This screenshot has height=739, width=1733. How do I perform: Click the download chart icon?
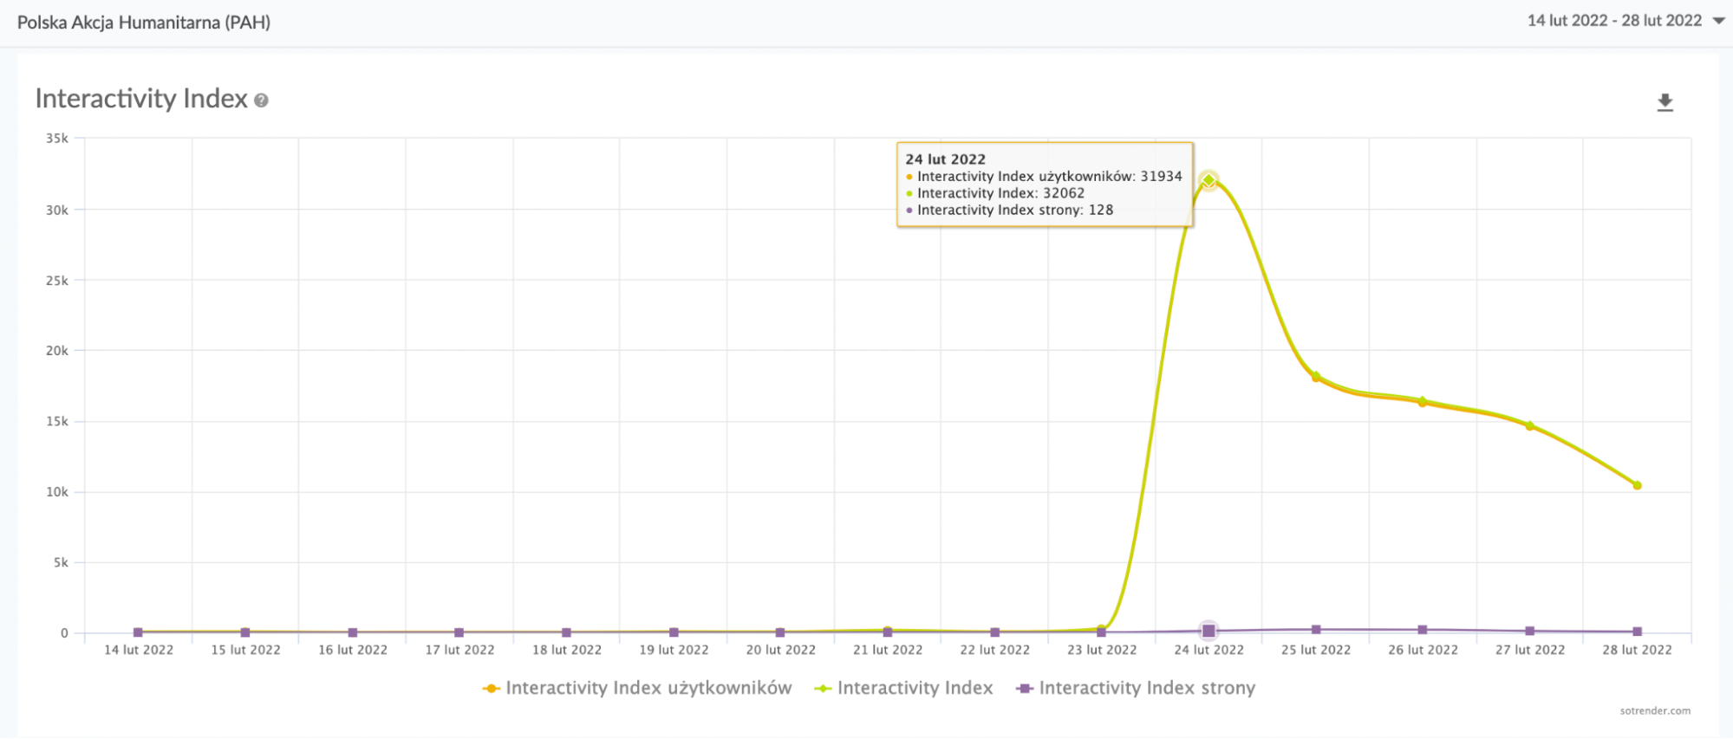tap(1665, 103)
